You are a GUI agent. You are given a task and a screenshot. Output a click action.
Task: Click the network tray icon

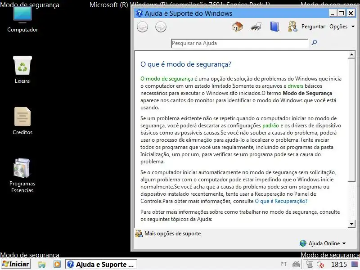[x=309, y=265]
